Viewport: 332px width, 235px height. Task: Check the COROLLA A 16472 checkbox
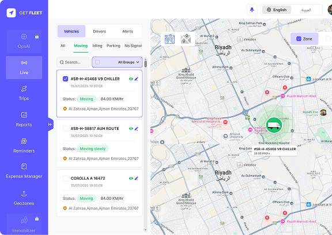(66, 178)
